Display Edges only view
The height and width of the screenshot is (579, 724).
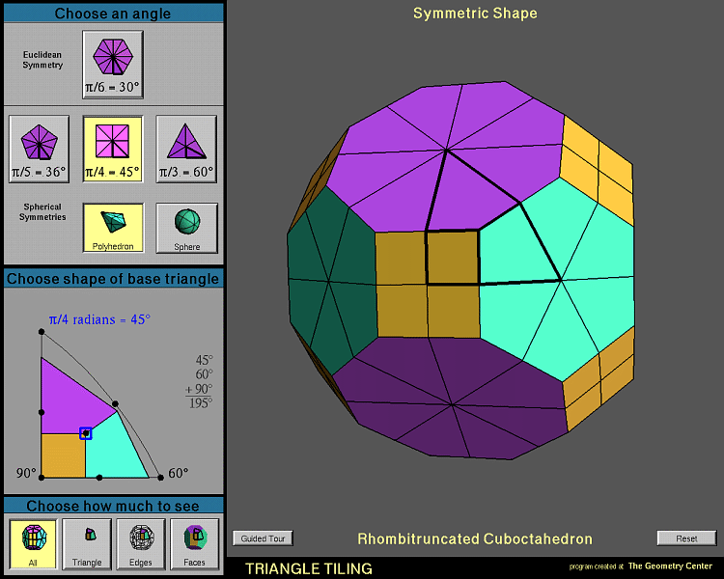141,544
